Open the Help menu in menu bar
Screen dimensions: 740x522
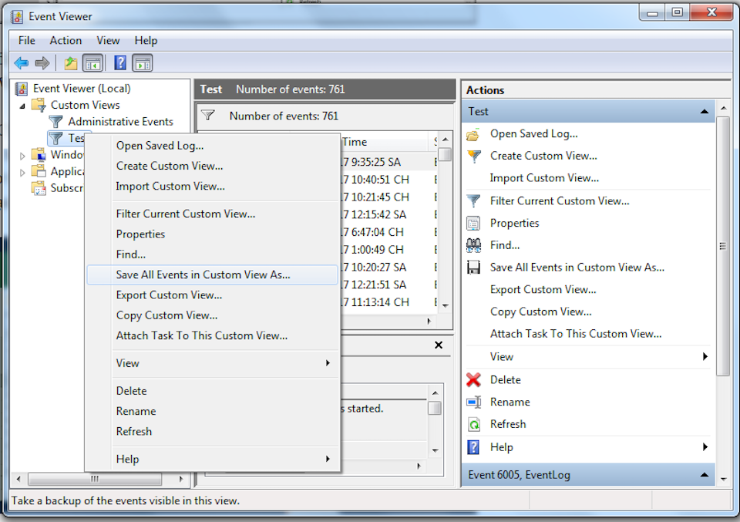click(x=146, y=41)
